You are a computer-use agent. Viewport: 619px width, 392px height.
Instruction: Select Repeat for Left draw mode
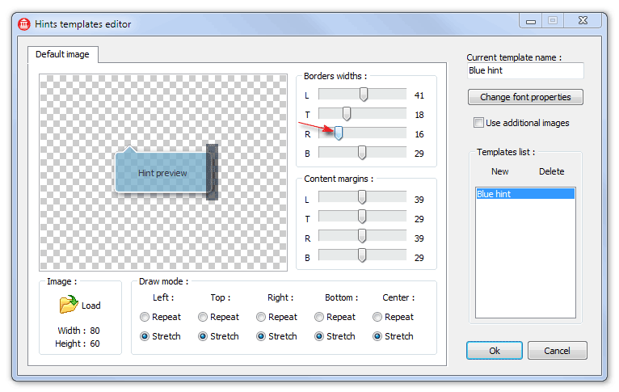[x=145, y=317]
